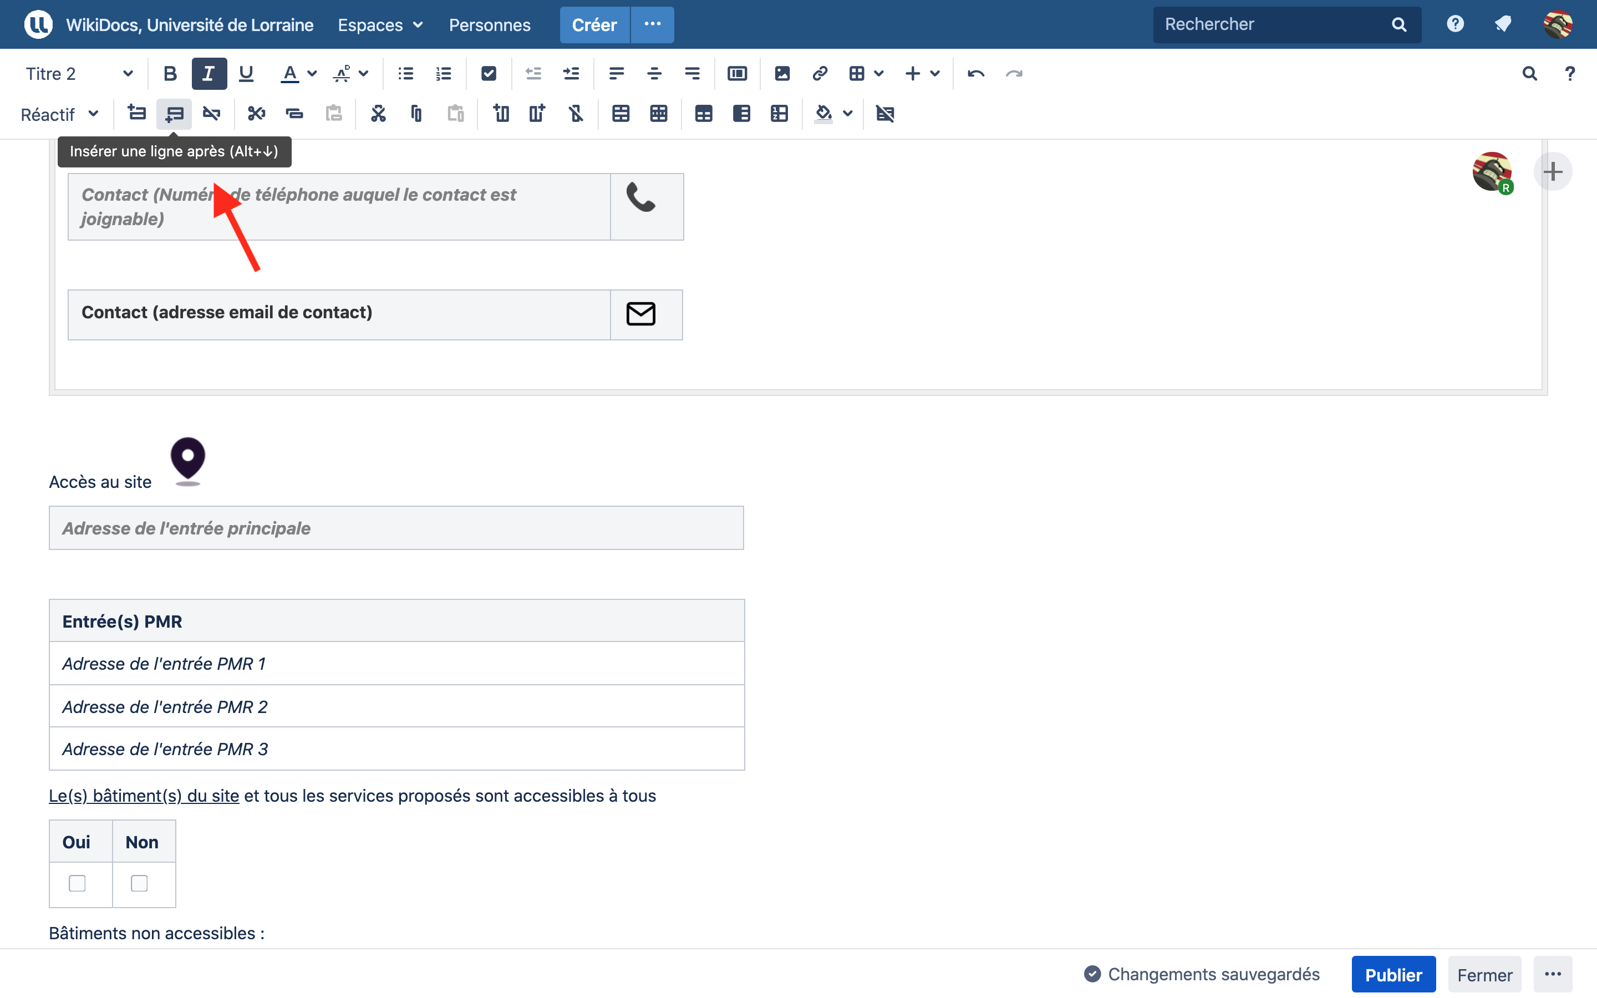Expand the Réactif table mode dropdown
The image size is (1597, 998).
pyautogui.click(x=59, y=114)
